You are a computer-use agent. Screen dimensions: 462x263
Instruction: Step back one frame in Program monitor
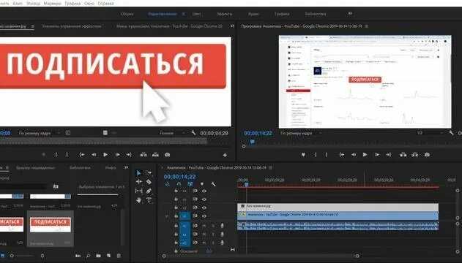tap(354, 155)
